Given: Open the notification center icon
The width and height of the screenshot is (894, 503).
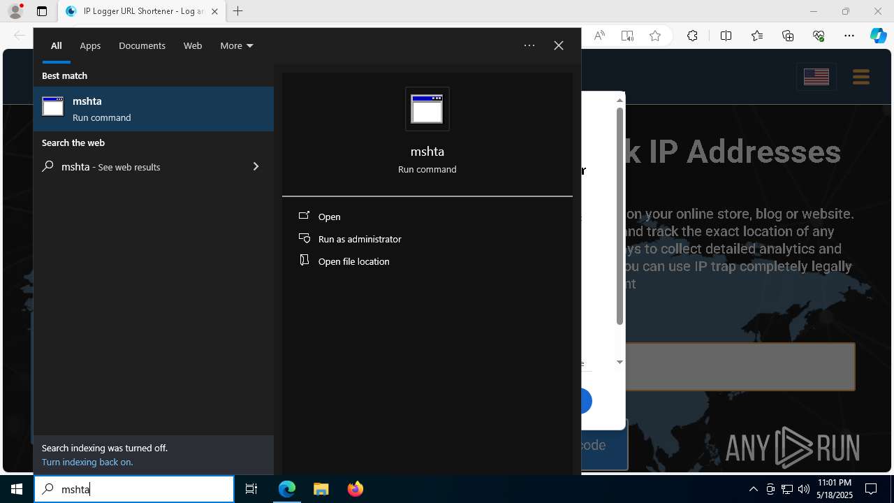Looking at the screenshot, I should (871, 489).
